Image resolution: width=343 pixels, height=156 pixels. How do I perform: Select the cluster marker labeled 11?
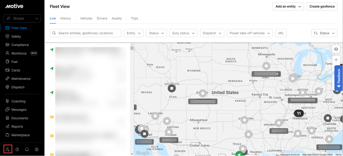point(299,113)
